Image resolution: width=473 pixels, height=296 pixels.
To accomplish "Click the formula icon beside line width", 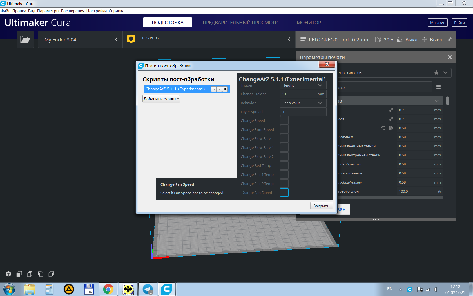I will coord(391,128).
